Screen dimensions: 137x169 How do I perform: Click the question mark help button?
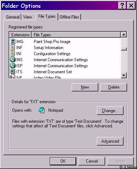coord(122,5)
